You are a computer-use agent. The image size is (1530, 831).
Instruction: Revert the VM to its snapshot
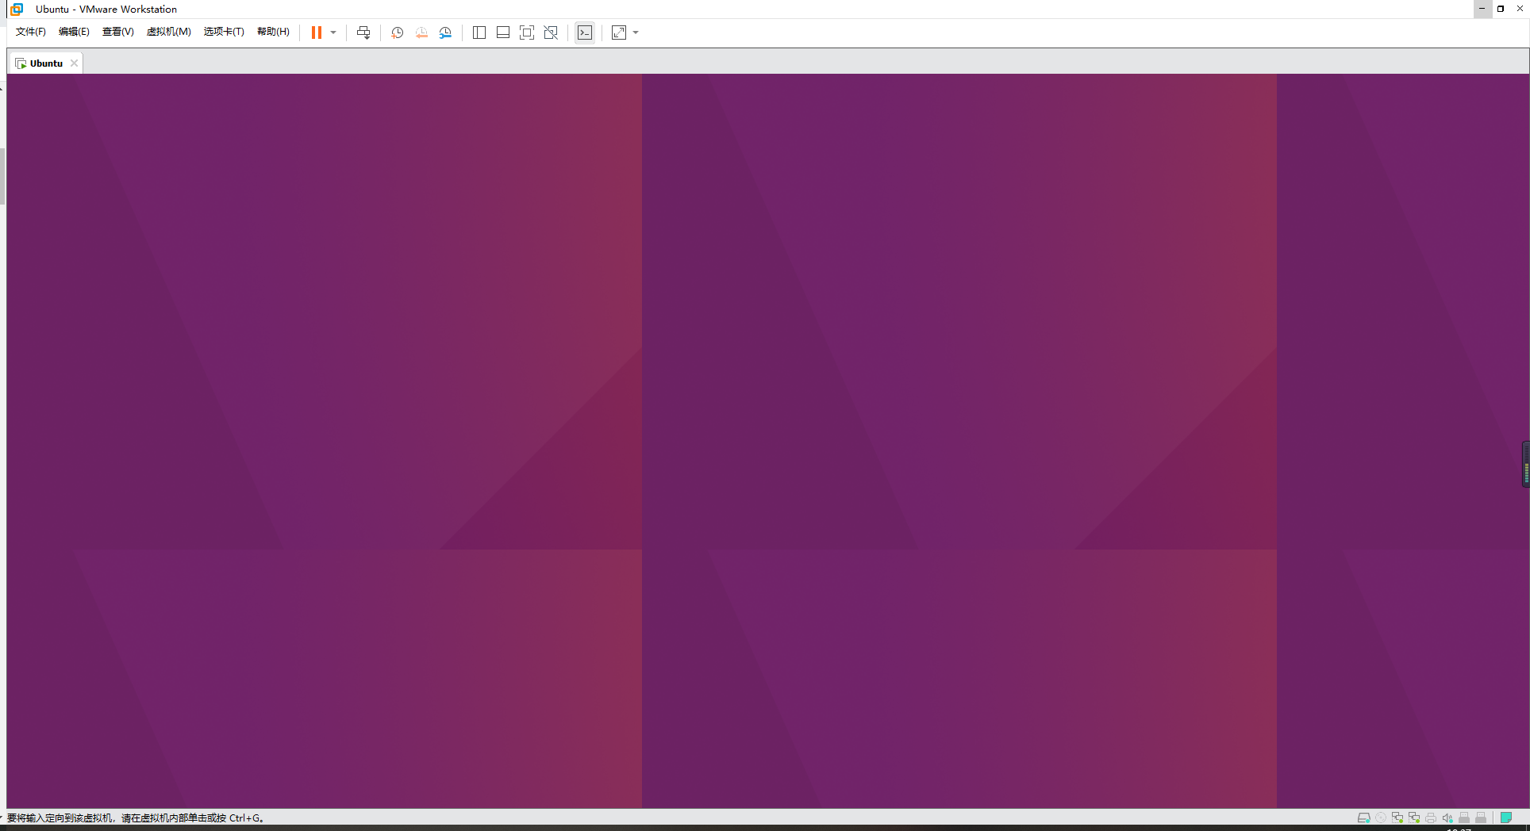point(421,33)
